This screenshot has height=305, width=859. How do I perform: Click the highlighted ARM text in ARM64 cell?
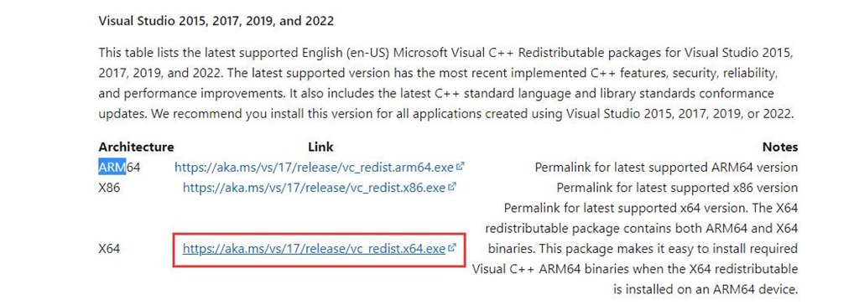click(112, 167)
